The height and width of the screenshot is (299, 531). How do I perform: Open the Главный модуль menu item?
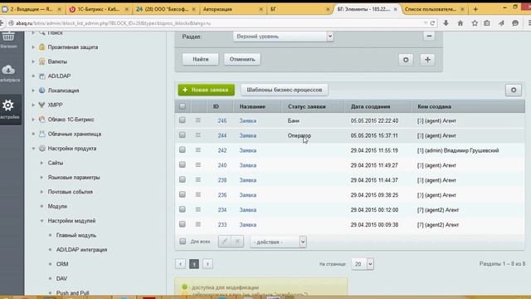[76, 235]
